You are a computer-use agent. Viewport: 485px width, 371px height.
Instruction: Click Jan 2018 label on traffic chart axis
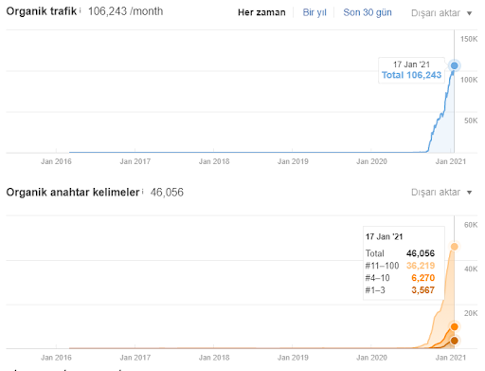click(214, 161)
